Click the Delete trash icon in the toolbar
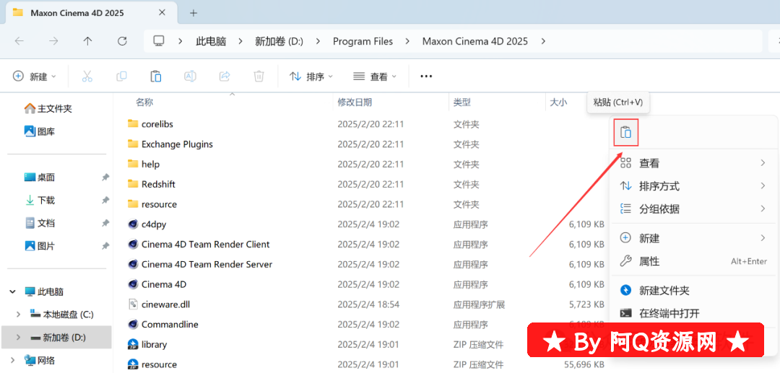This screenshot has height=373, width=780. pyautogui.click(x=259, y=76)
